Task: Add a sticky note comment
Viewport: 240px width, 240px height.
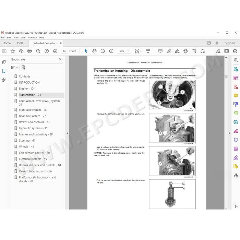Action: [x=160, y=51]
